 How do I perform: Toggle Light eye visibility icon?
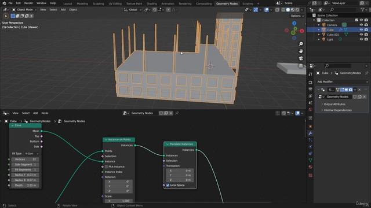361,39
